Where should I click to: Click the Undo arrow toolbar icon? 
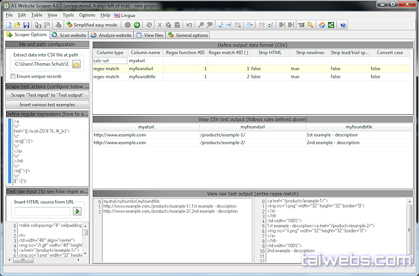[x=189, y=25]
